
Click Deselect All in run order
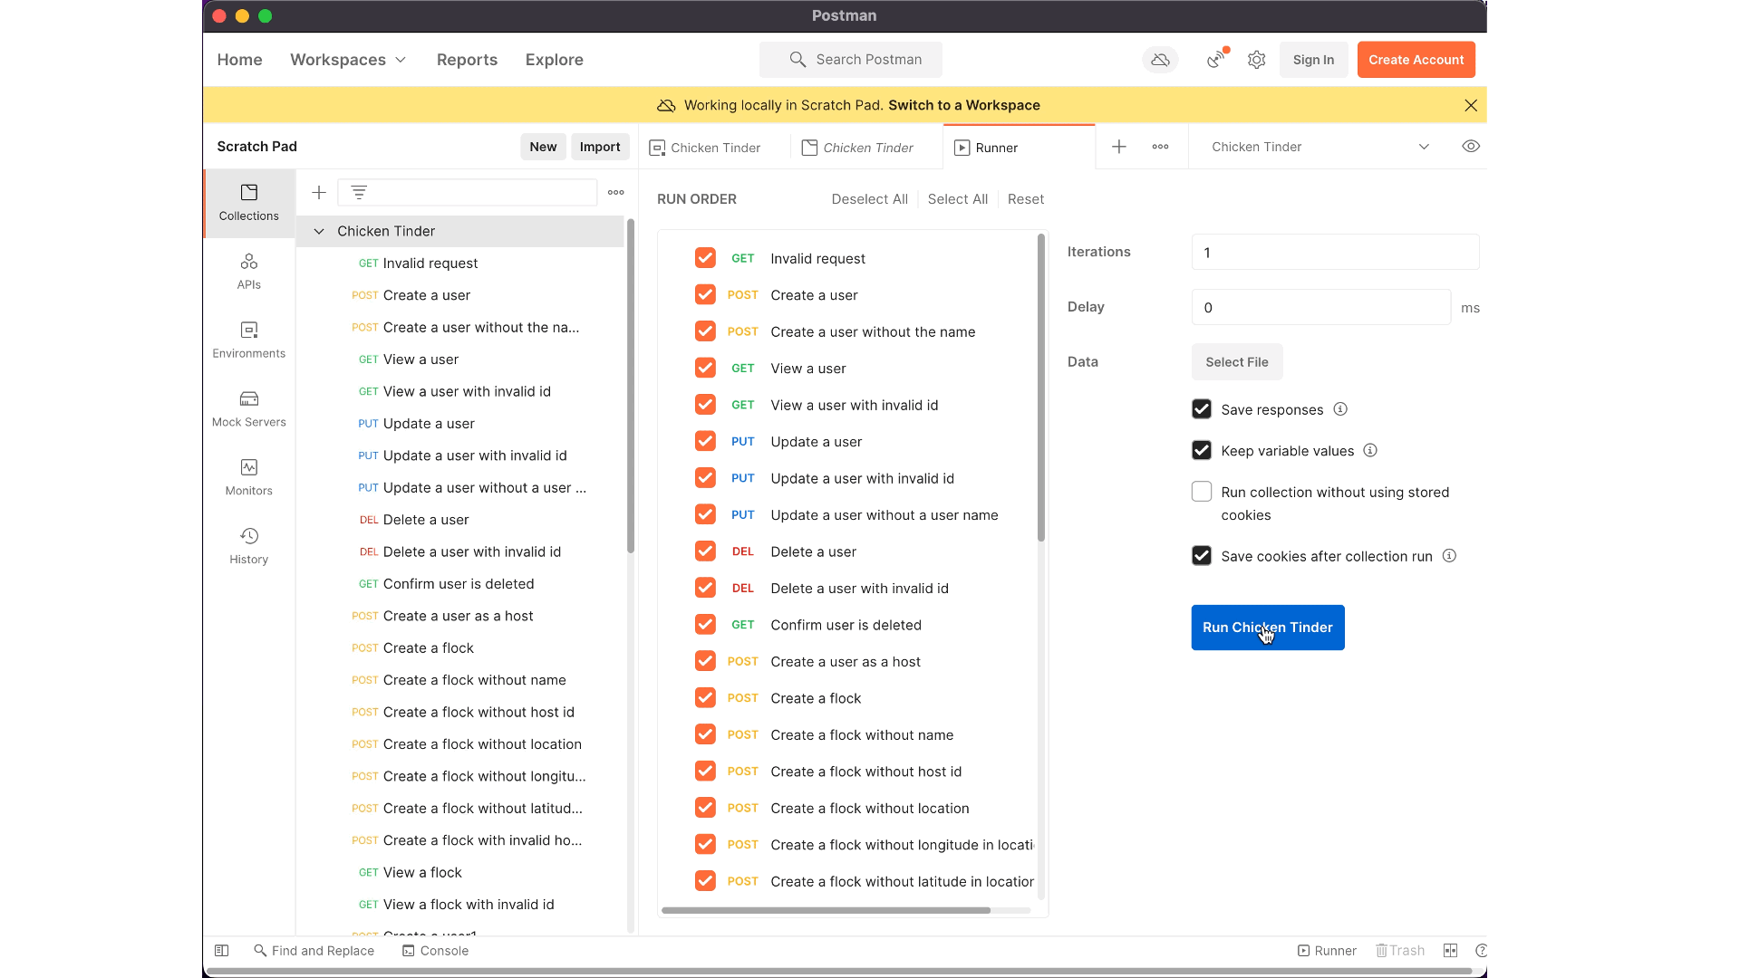pos(869,199)
